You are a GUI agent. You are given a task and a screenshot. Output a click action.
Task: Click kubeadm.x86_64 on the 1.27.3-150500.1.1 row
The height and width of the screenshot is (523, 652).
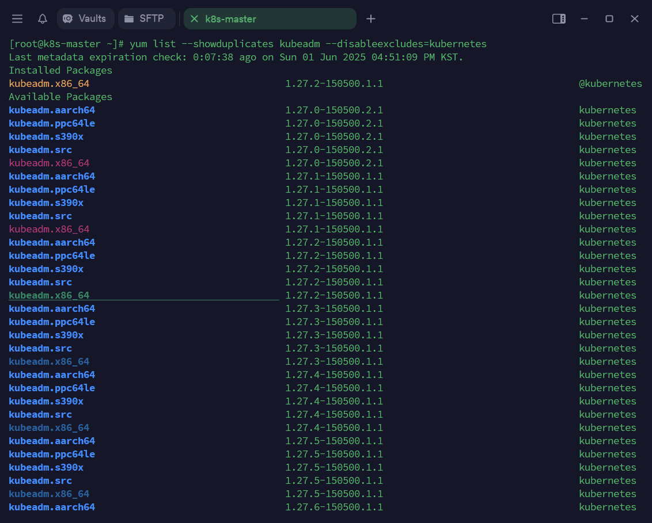[49, 361]
